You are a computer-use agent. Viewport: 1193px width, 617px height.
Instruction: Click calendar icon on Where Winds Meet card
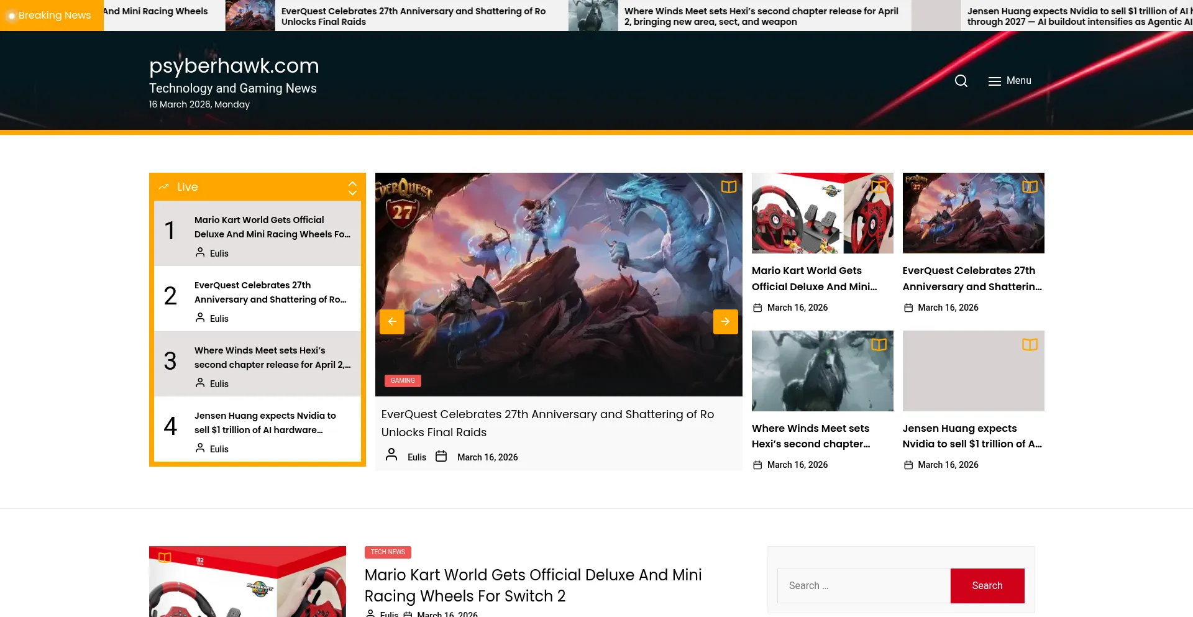(757, 465)
